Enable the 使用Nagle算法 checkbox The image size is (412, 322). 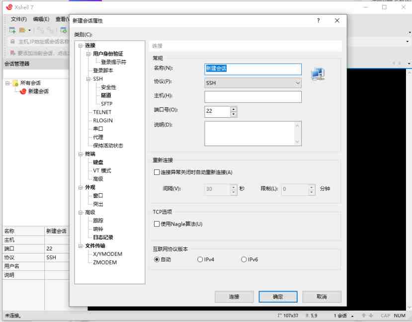(156, 224)
